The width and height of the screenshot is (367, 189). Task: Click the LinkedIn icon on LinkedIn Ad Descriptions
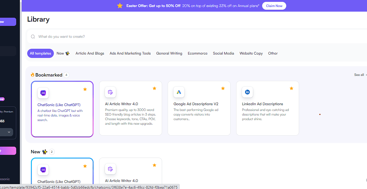[247, 92]
